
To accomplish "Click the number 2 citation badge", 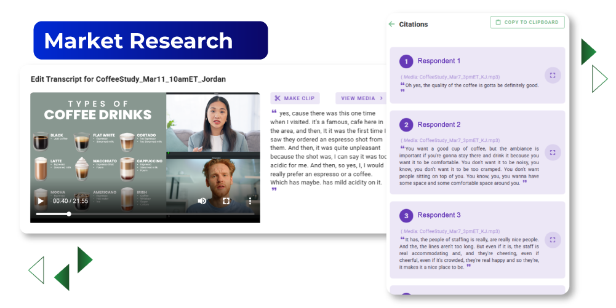I will (406, 125).
